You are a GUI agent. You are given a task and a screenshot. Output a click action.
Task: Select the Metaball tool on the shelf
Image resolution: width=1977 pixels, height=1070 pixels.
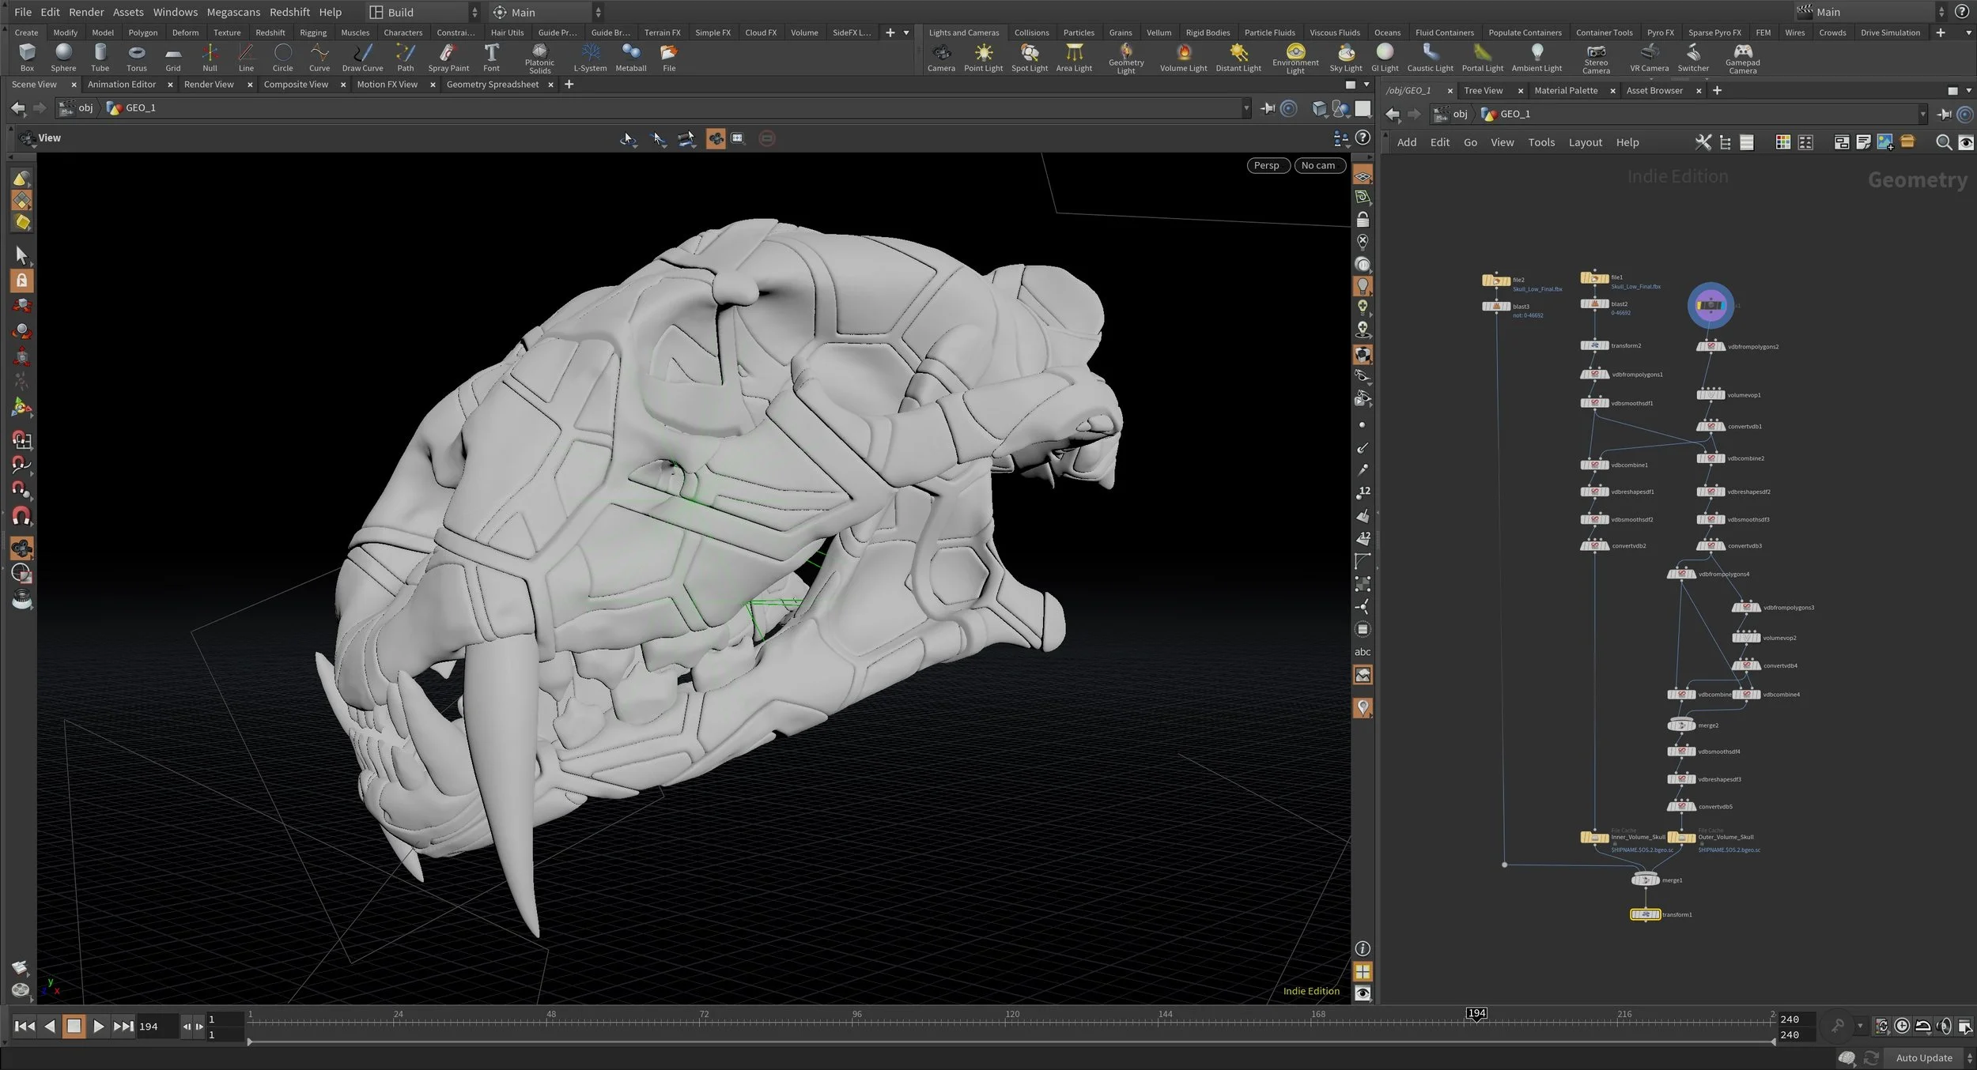630,55
